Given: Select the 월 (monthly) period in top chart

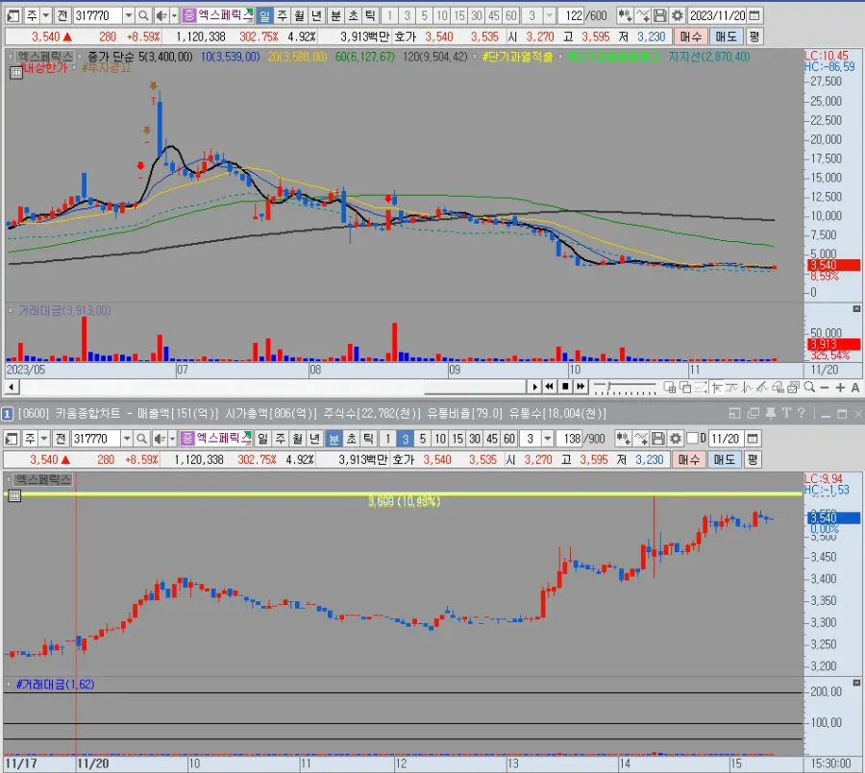Looking at the screenshot, I should click(299, 15).
